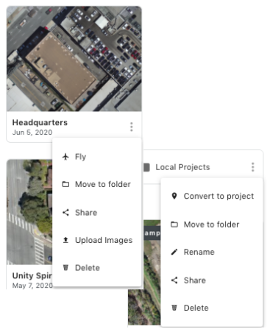Open the Headquarters aerial thumbnail
The width and height of the screenshot is (270, 332).
click(74, 59)
